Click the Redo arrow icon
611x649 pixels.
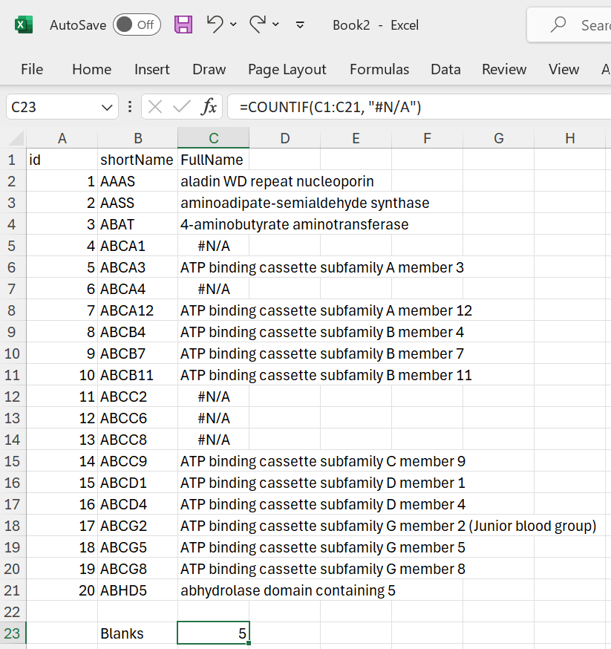[x=258, y=25]
